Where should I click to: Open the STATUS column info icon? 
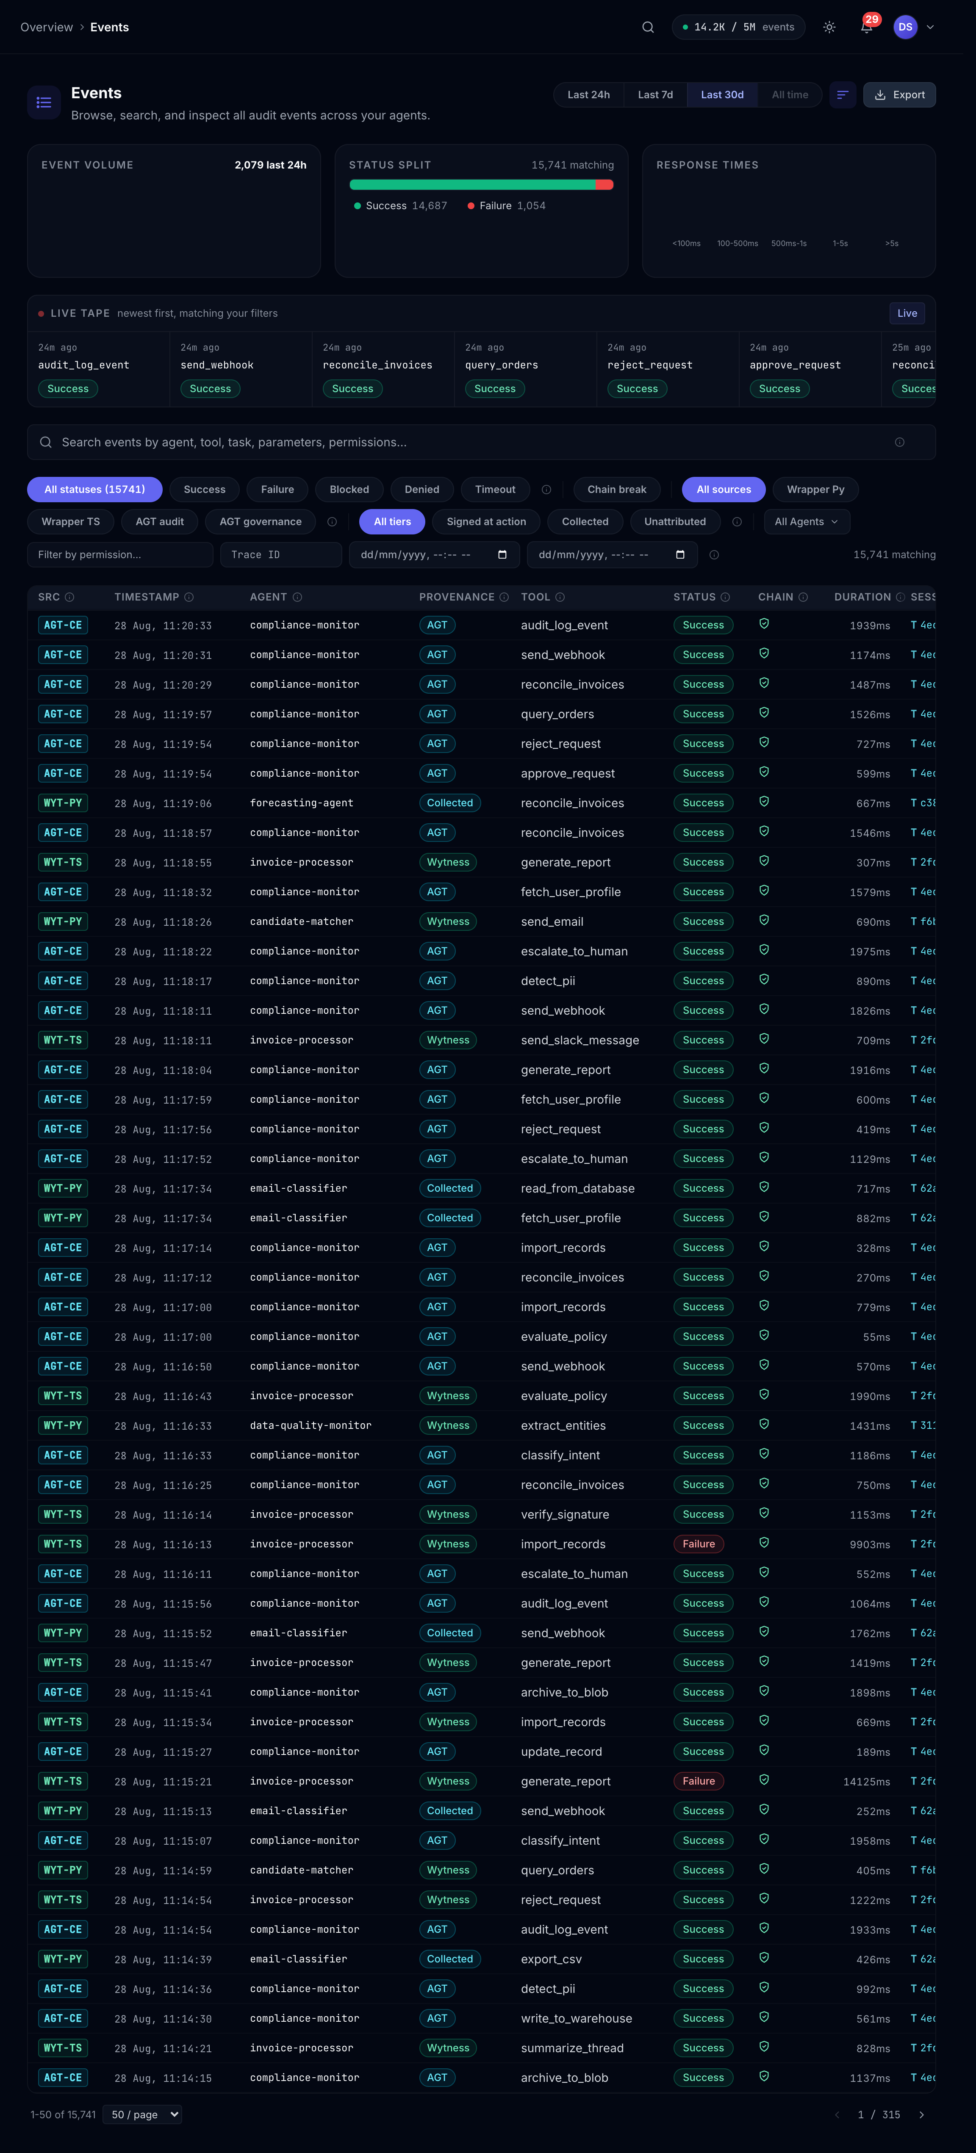725,598
